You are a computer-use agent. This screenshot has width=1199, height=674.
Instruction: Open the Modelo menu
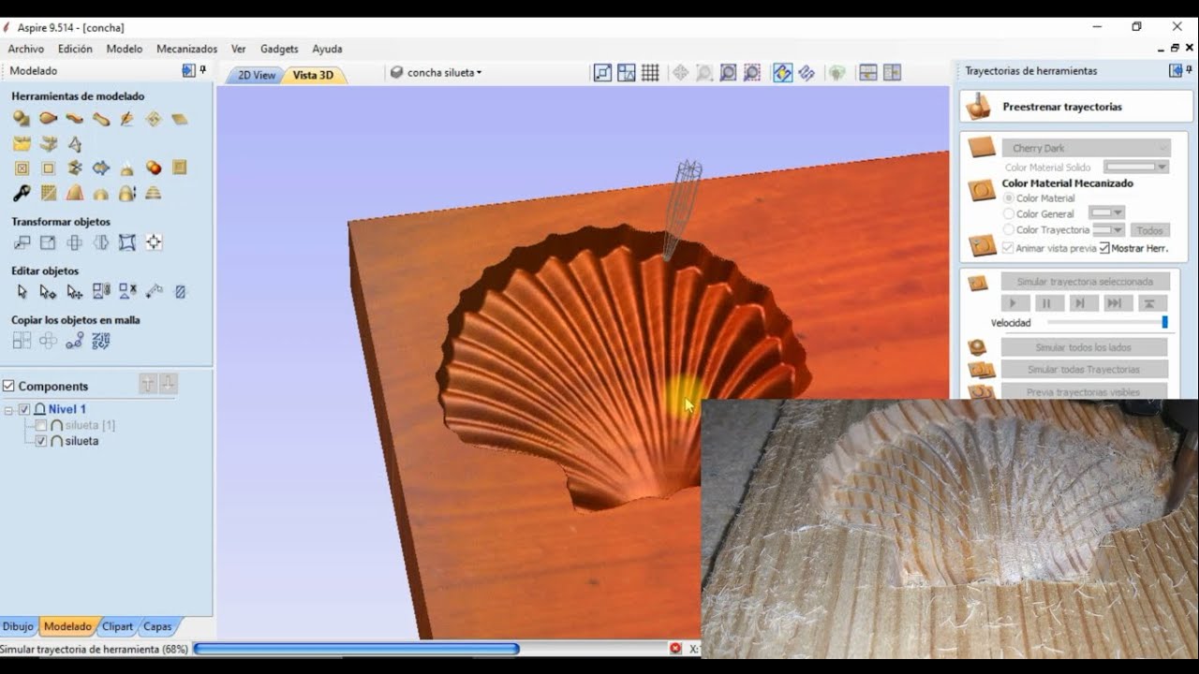[x=125, y=49]
